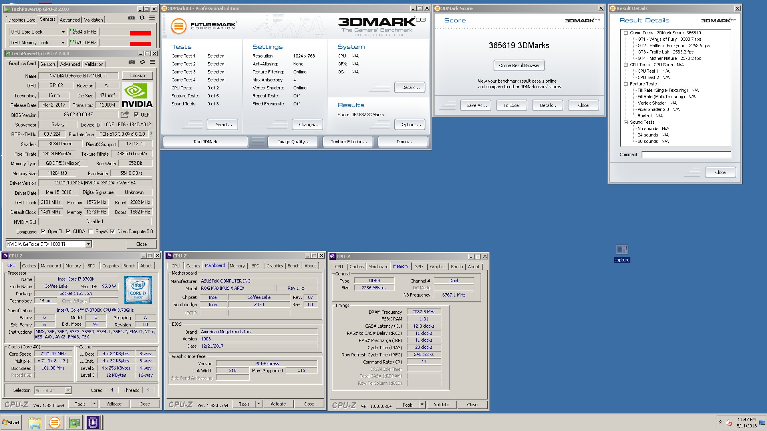Click the NVIDIA logo in GPU-Z
Viewport: 767px width, 431px height.
(x=137, y=95)
